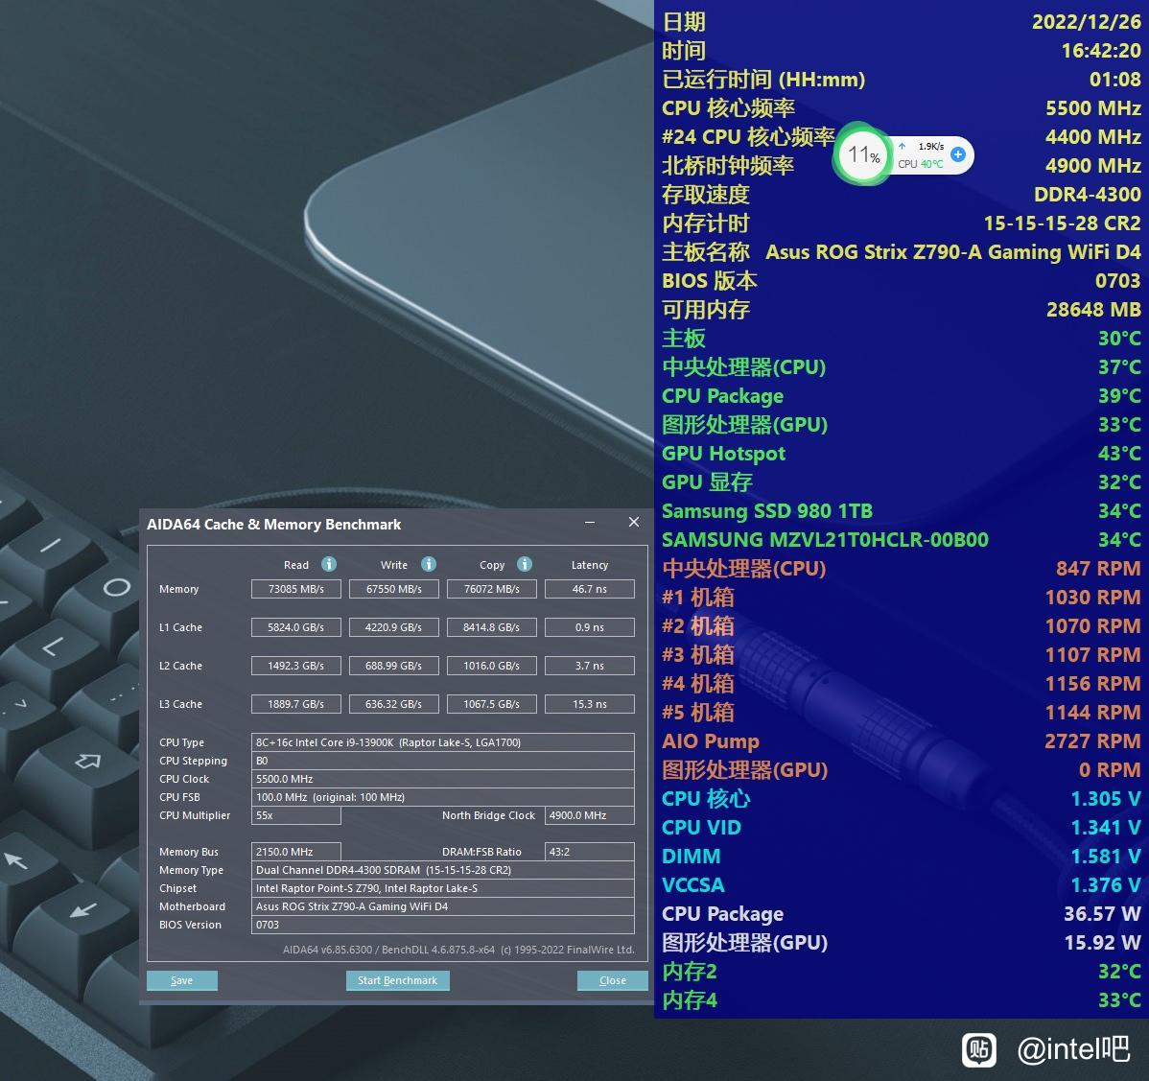Viewport: 1149px width, 1081px height.
Task: Click the CPU 40°C label on floating widget
Action: coord(921,164)
